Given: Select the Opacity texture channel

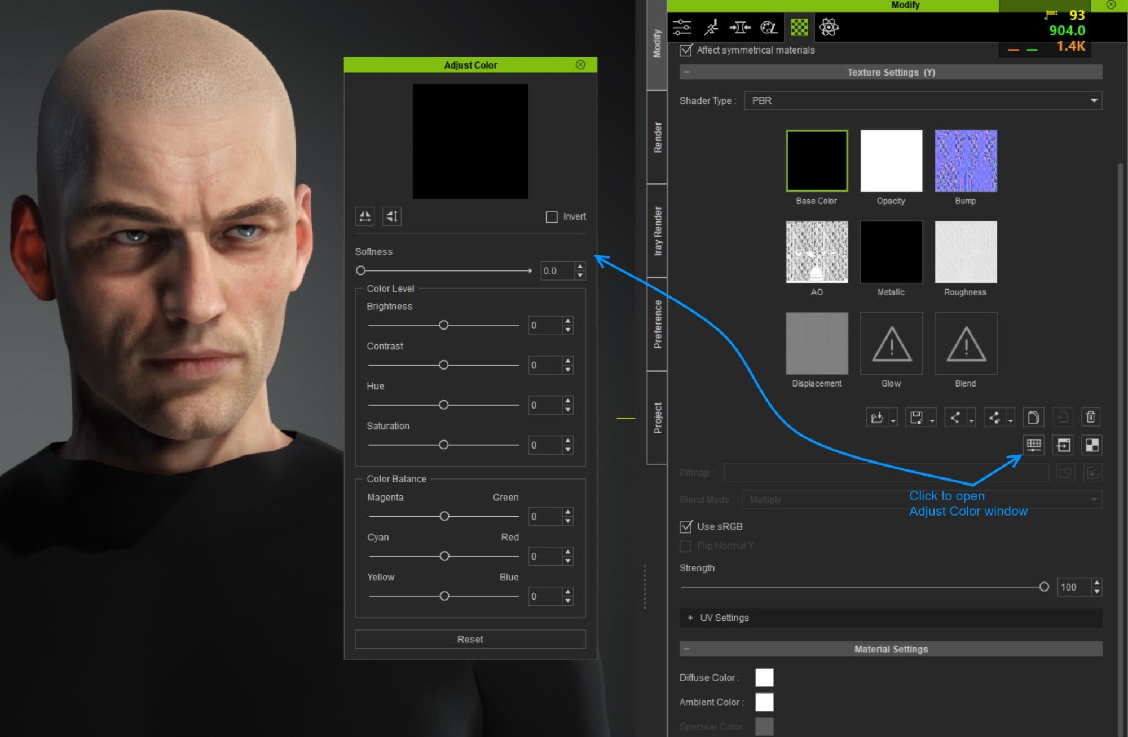Looking at the screenshot, I should 891,161.
